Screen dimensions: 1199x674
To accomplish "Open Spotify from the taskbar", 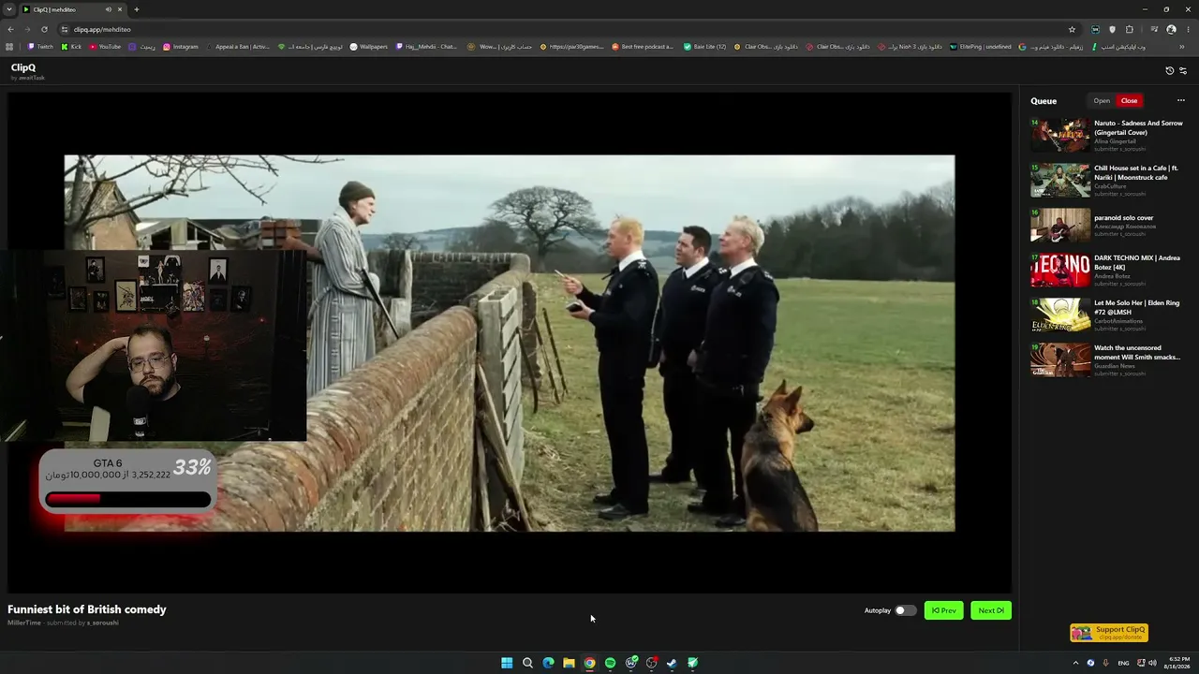I will pos(610,663).
